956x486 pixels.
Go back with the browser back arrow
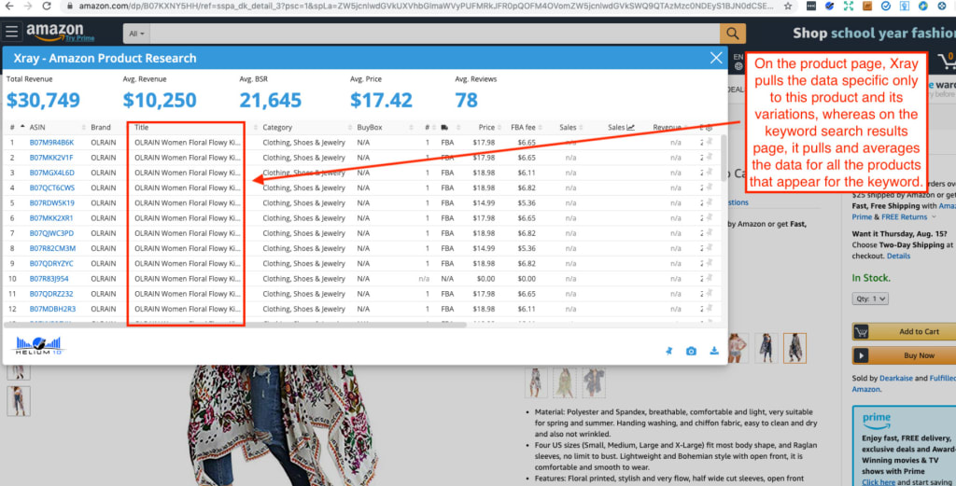[9, 7]
